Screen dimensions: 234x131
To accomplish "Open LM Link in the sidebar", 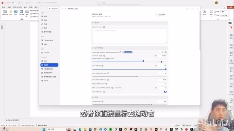I will click(x=45, y=53).
